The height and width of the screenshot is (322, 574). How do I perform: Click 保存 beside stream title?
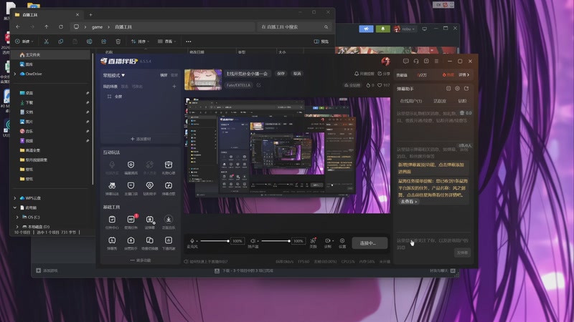point(281,74)
